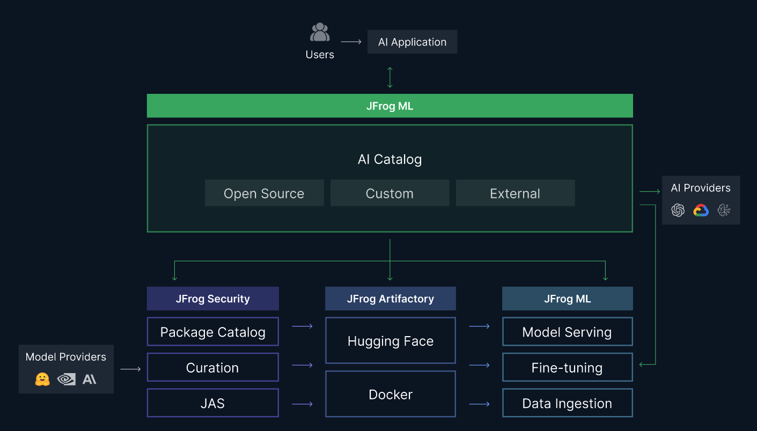This screenshot has height=431, width=757.
Task: Click the NVIDIA logo under Model Providers
Action: click(x=66, y=380)
